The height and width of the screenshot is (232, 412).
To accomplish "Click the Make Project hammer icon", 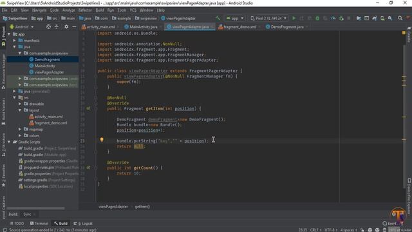I will tap(218, 18).
